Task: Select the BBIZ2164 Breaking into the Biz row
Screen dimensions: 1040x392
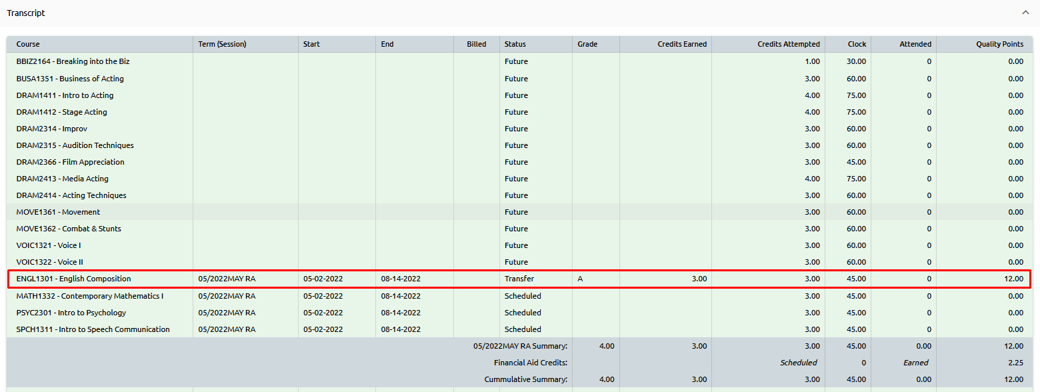Action: coord(73,61)
